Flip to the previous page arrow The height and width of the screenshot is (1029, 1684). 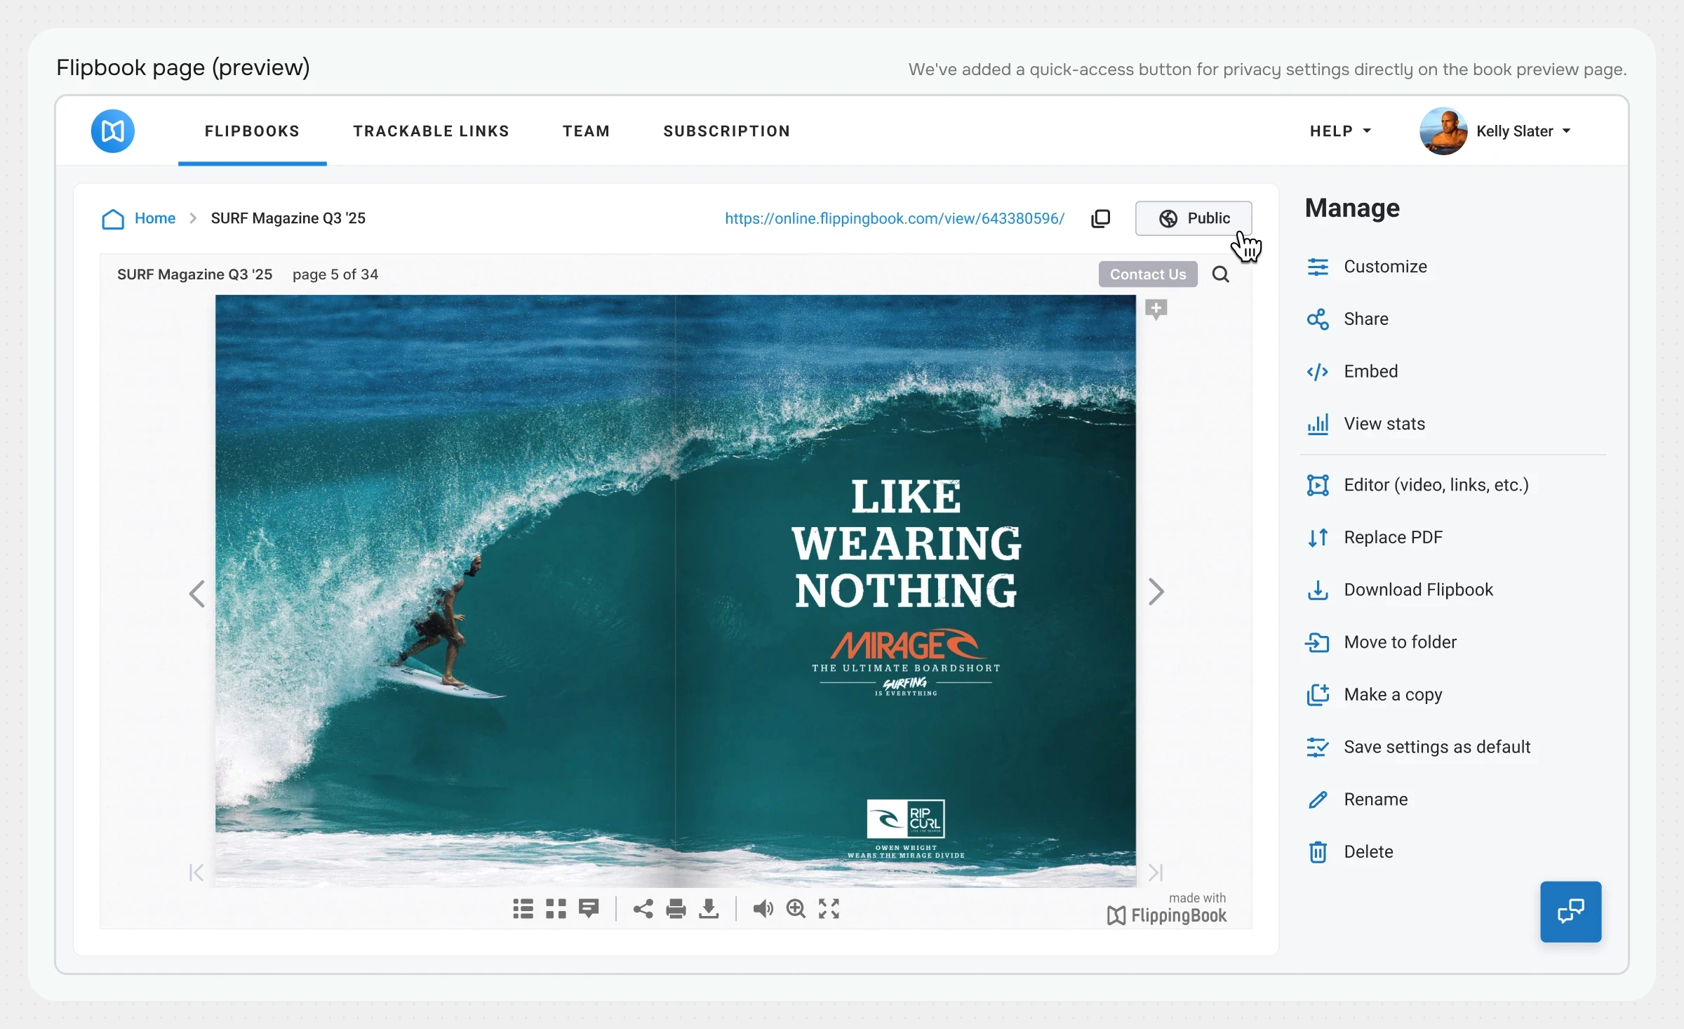coord(197,594)
